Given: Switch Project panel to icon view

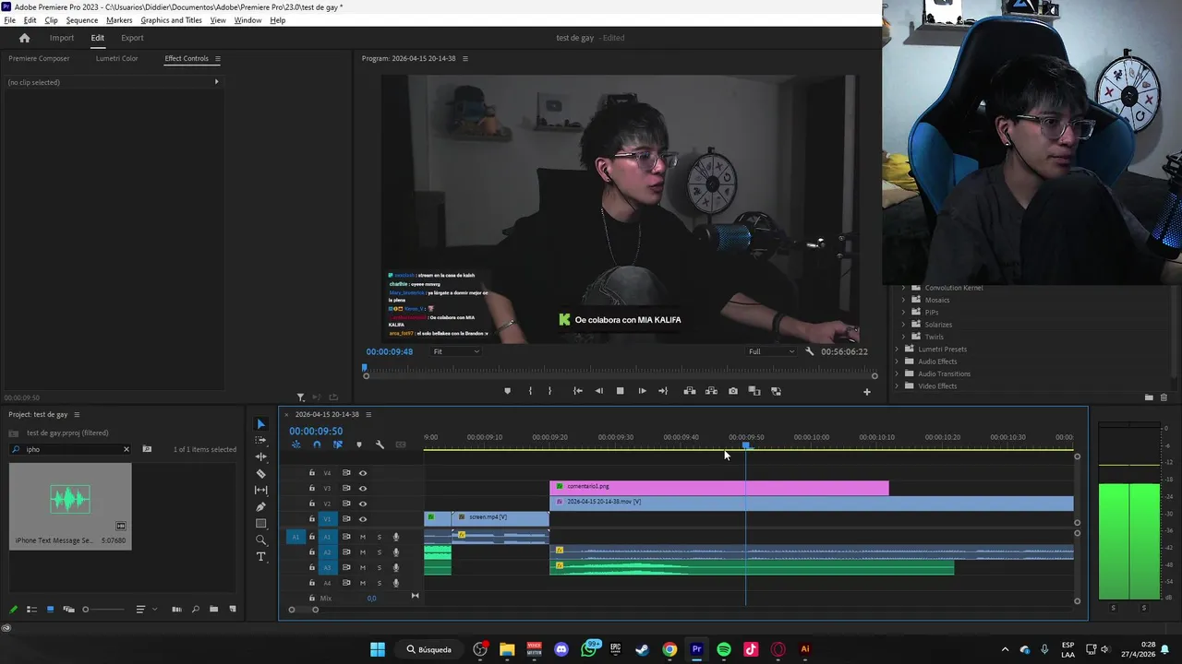Looking at the screenshot, I should [50, 610].
